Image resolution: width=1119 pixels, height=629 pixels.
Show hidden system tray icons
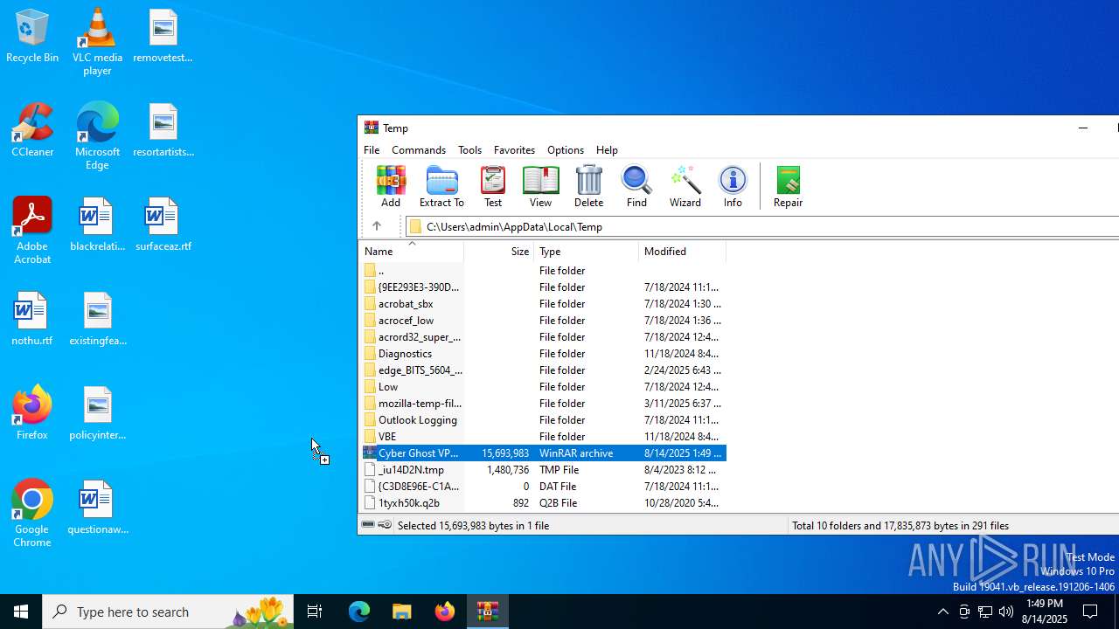point(942,612)
